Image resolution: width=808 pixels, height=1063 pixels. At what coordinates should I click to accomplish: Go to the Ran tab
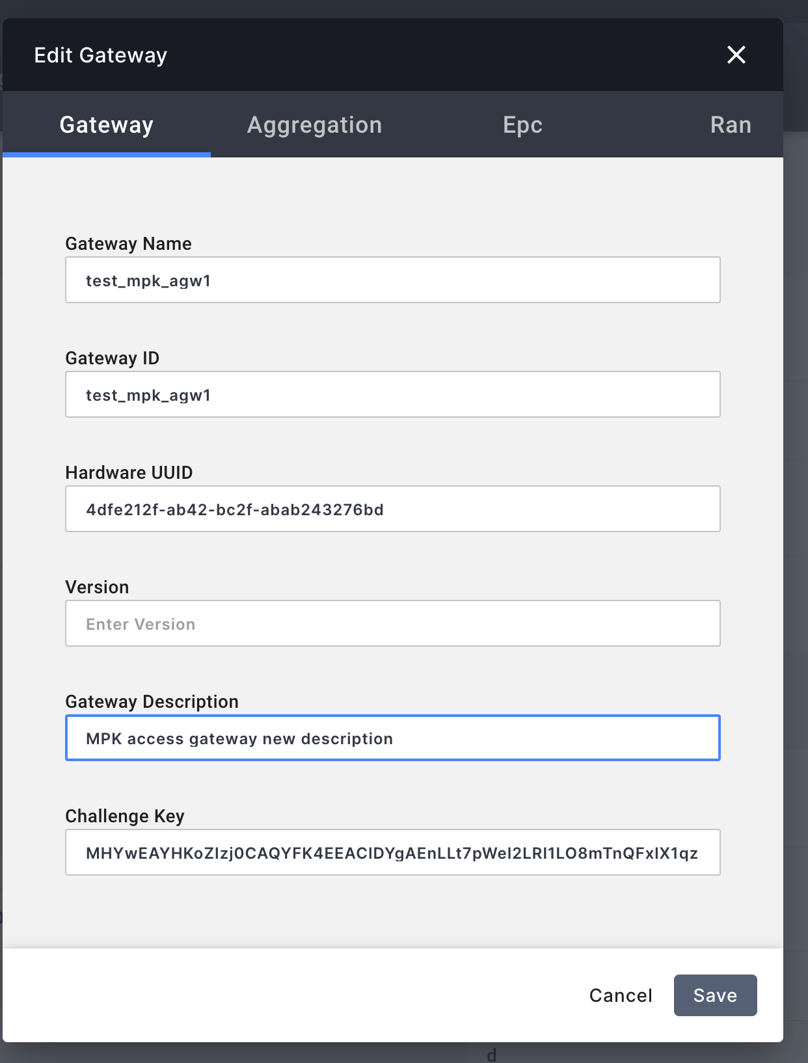pos(731,124)
